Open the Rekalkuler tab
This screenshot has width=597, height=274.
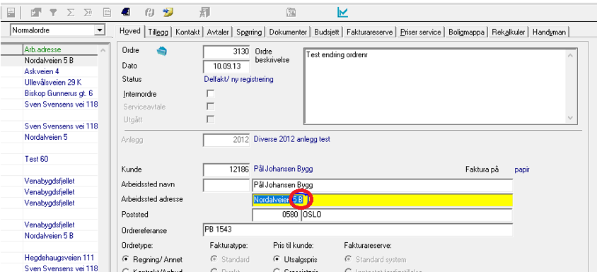509,32
